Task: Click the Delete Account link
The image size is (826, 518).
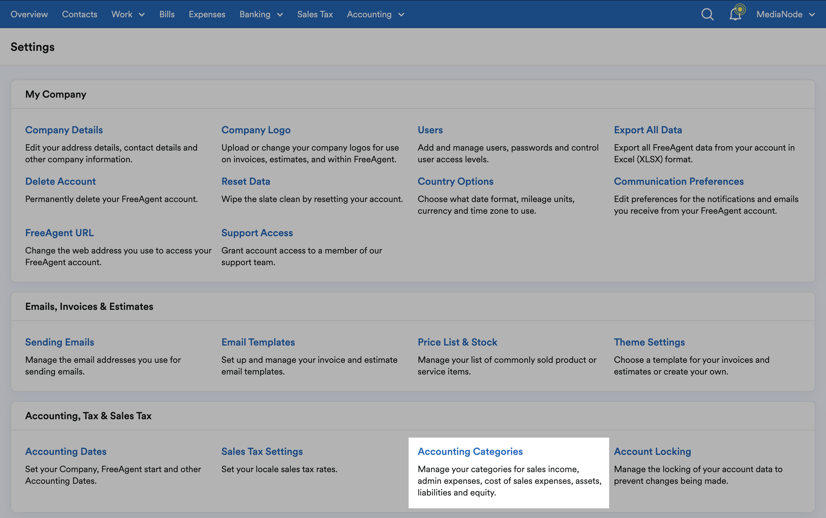Action: [60, 181]
